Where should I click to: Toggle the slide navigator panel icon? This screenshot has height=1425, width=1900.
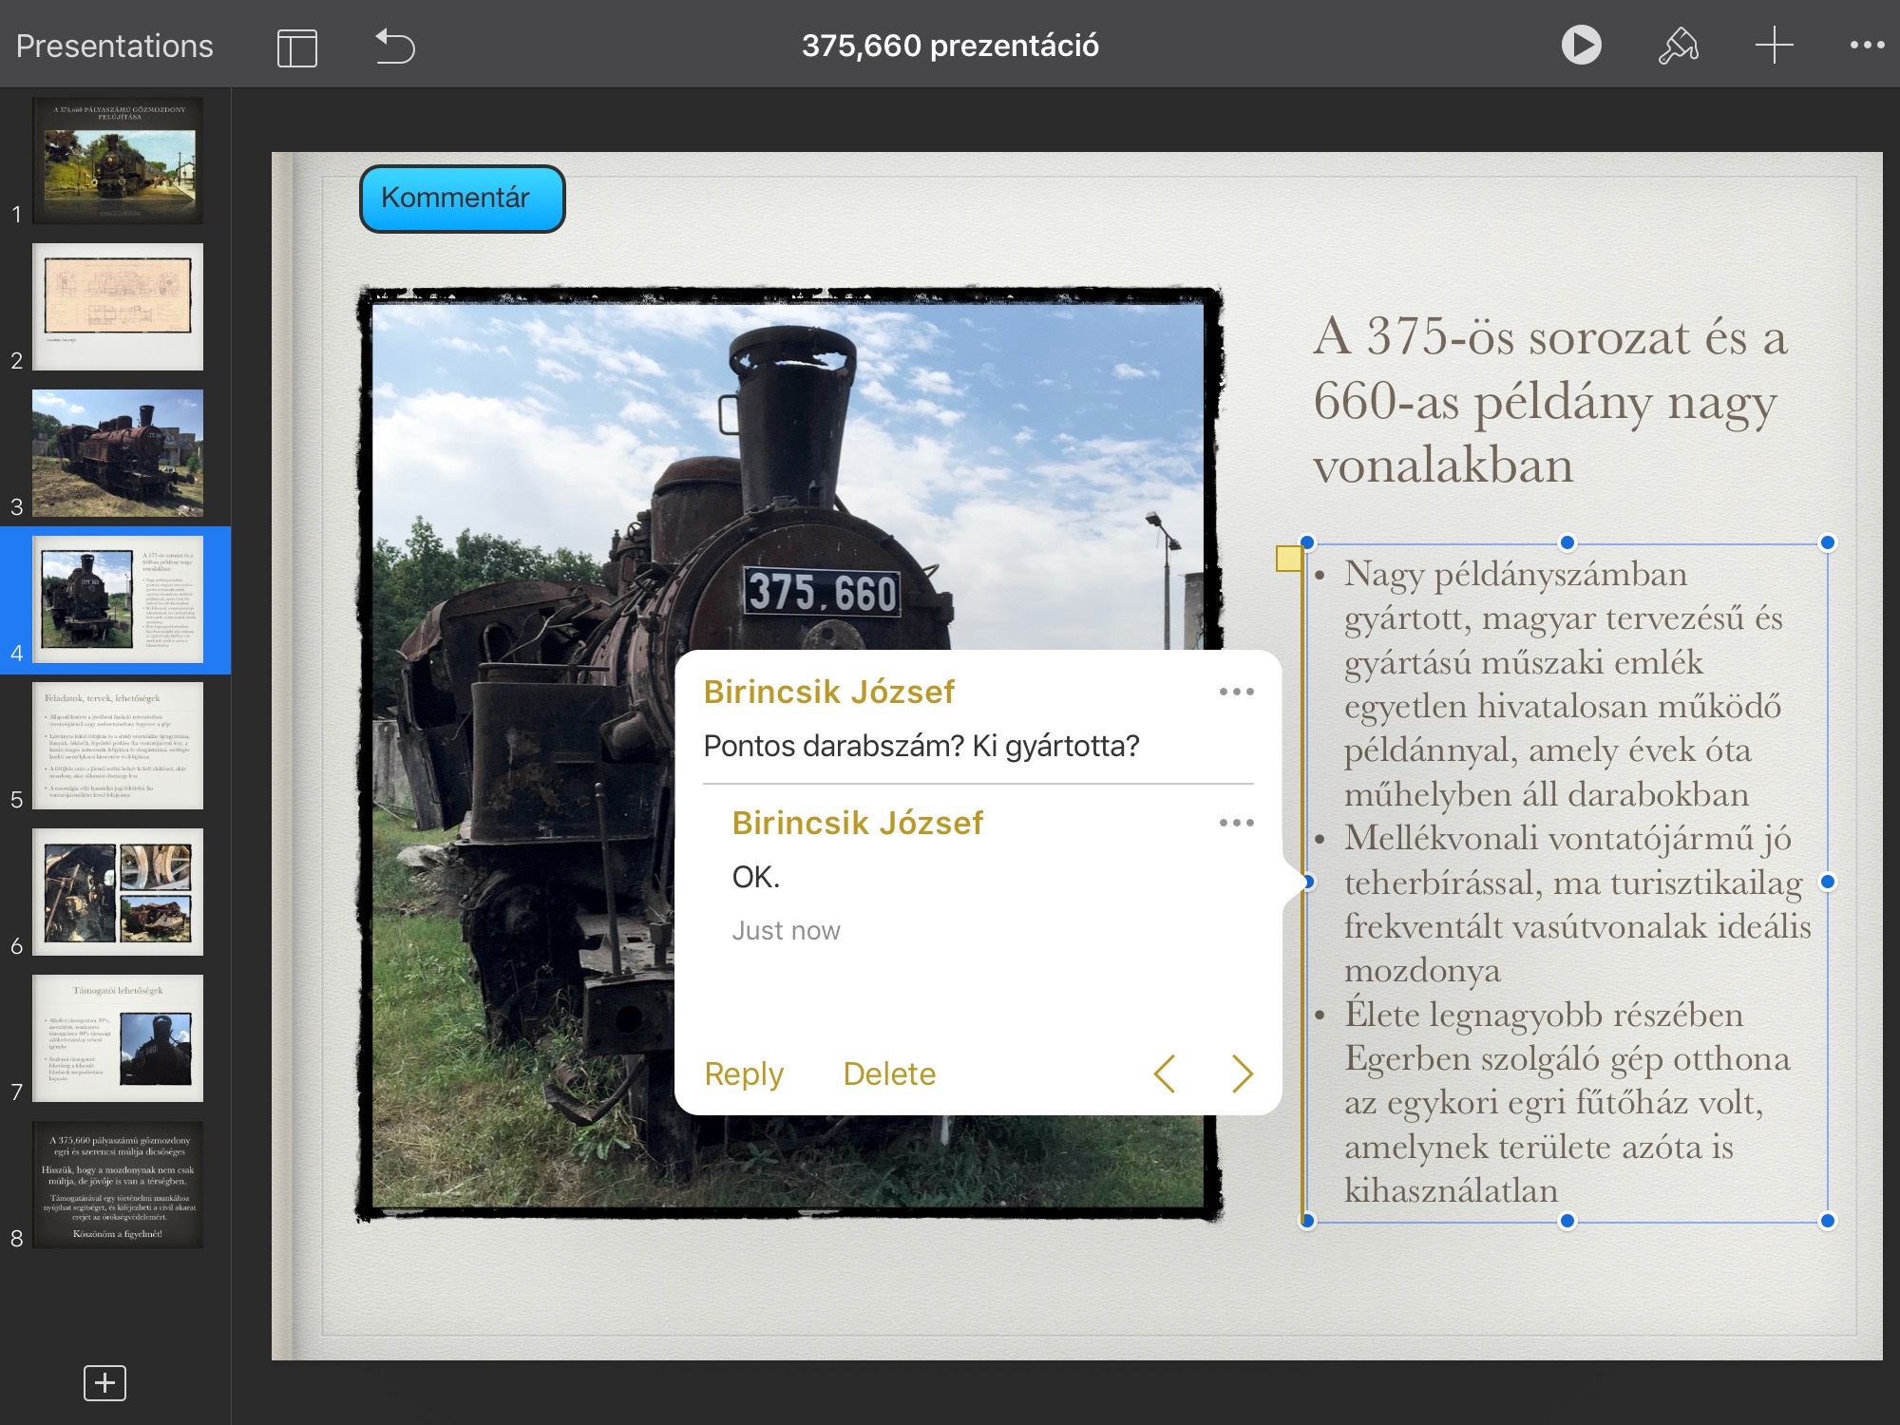click(x=297, y=47)
